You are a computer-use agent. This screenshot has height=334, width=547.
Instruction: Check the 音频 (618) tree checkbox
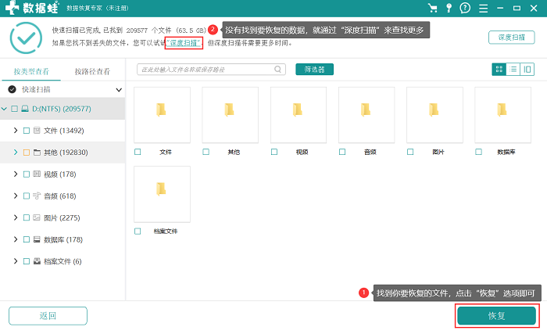(x=26, y=196)
